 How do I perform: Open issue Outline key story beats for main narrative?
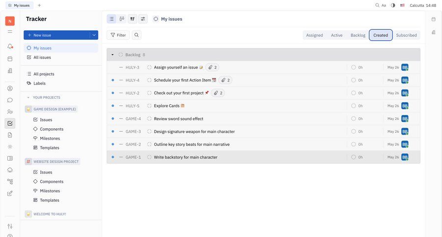click(192, 144)
